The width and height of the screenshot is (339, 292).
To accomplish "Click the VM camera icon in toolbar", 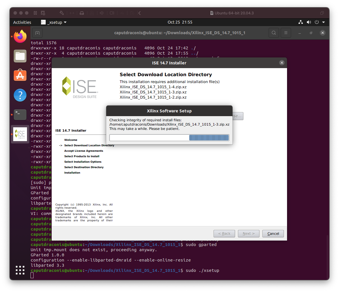I will tap(112, 13).
